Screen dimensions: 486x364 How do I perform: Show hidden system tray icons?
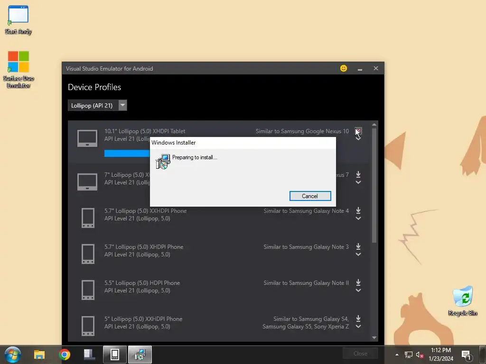[397, 355]
